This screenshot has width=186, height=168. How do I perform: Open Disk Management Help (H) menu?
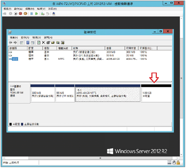coord(48,37)
